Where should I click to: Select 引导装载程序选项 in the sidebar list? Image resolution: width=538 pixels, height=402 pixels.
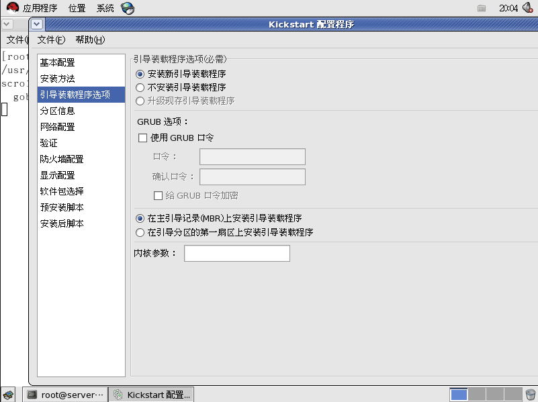(x=81, y=95)
